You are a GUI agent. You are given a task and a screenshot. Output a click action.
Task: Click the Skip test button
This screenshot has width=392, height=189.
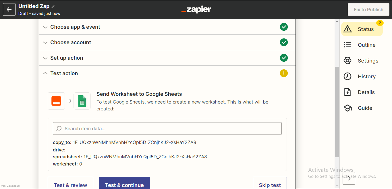click(x=270, y=183)
